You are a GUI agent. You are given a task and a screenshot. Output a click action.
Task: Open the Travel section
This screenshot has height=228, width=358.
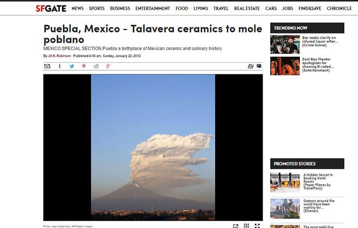(221, 9)
